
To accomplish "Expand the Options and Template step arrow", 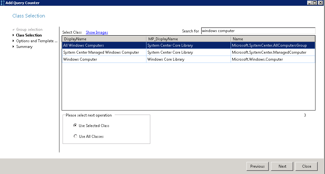I will pos(13,41).
